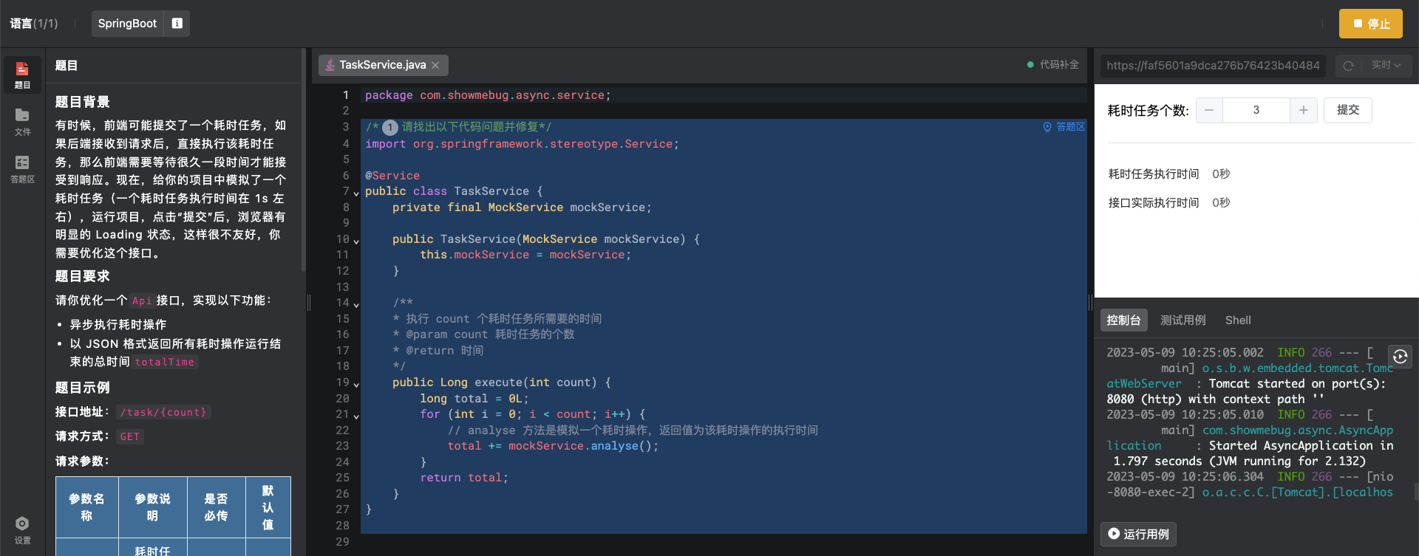
Task: Switch to the 控制台 tab
Action: [1123, 320]
